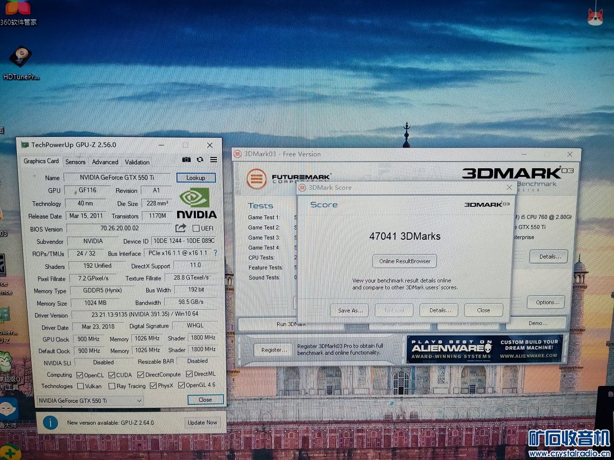This screenshot has width=614, height=460.
Task: Click the Futuremark orange logo icon
Action: (x=256, y=178)
